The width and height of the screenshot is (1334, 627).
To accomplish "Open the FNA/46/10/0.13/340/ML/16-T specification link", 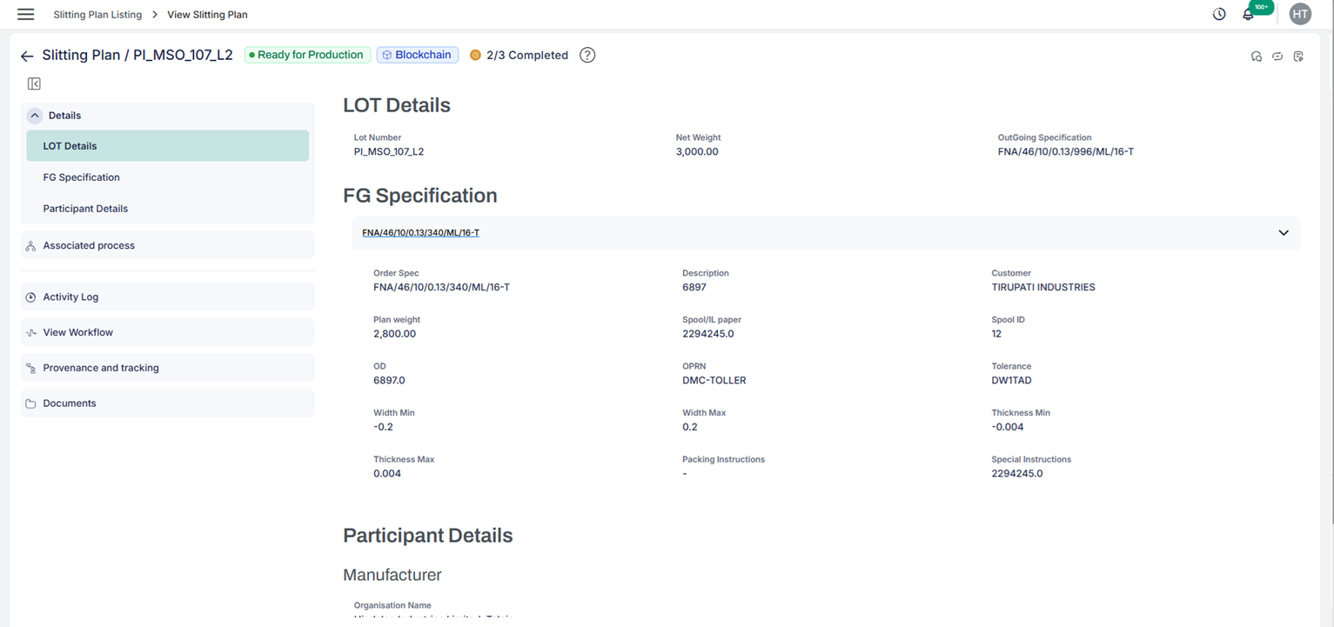I will pyautogui.click(x=420, y=233).
